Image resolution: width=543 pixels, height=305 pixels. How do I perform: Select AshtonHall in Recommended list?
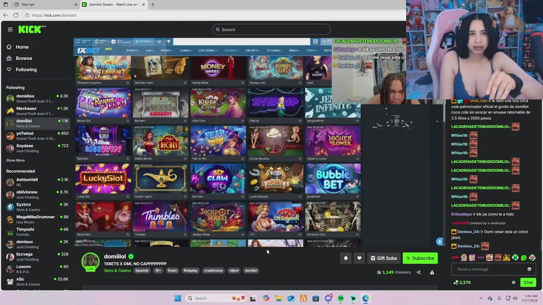tap(37, 182)
